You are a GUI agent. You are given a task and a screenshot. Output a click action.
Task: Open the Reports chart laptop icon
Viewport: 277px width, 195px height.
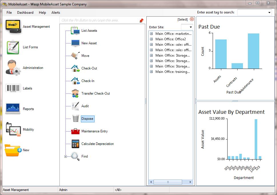coord(13,109)
